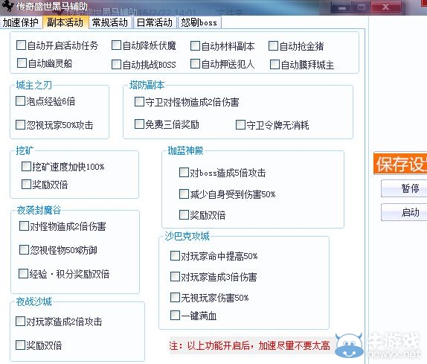Tick 对玩家造成3倍伤害 checkbox
This screenshot has height=364, width=427.
(x=175, y=277)
